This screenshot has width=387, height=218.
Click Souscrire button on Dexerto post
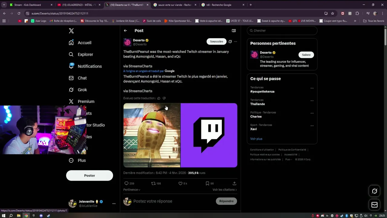point(216,41)
